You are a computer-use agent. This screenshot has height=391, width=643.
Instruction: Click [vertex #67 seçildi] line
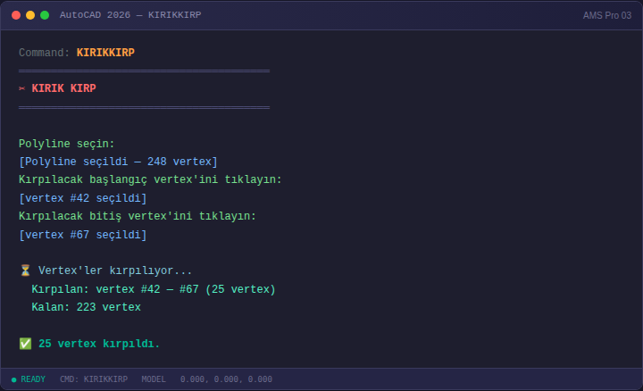(83, 235)
